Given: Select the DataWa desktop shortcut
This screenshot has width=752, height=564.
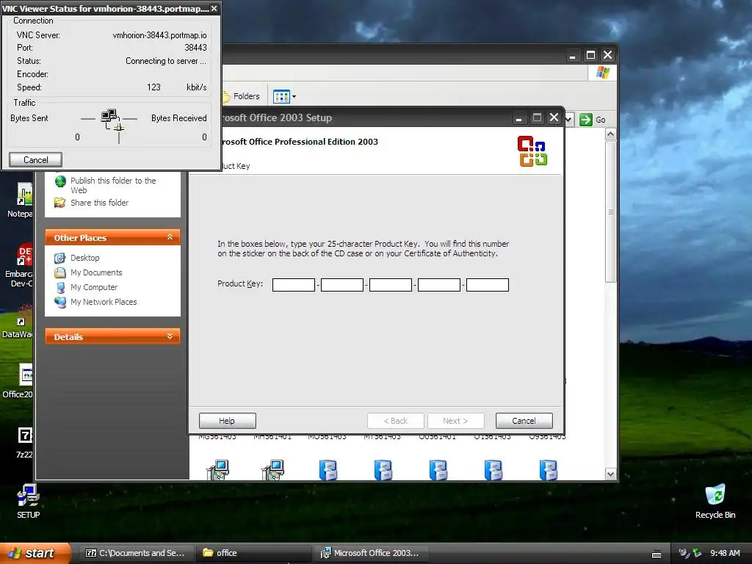Looking at the screenshot, I should 18,322.
